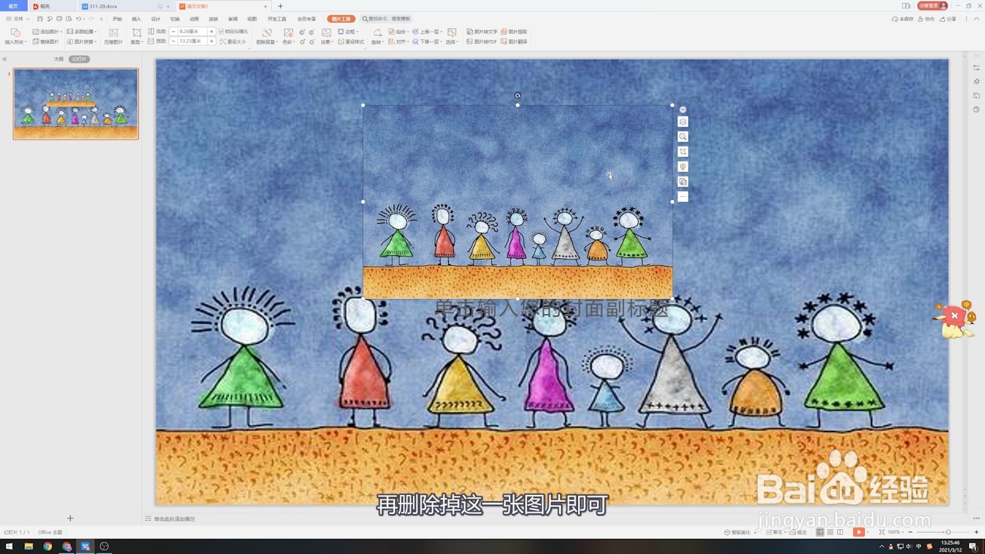The height and width of the screenshot is (554, 985).
Task: Open Send Backward (下移一层) dropdown
Action: [x=427, y=42]
